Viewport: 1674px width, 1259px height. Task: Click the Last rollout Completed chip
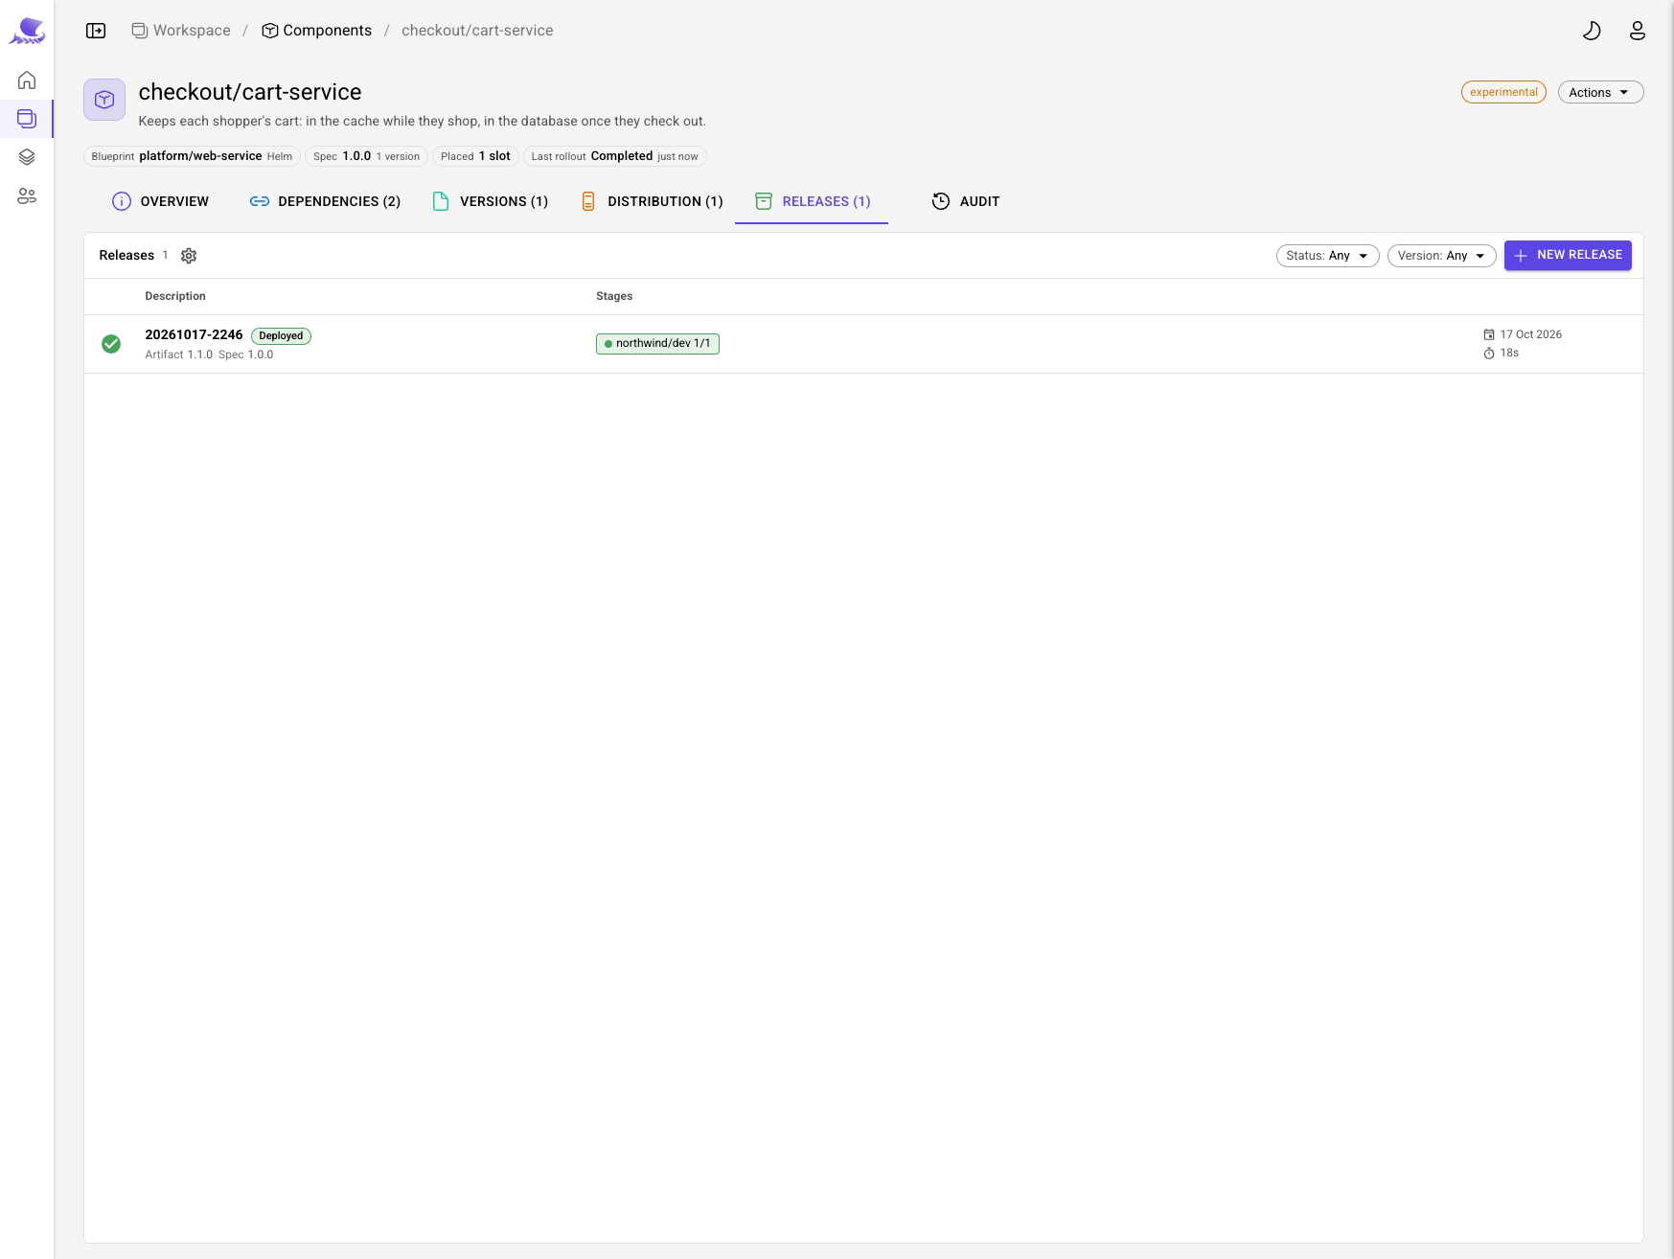615,156
